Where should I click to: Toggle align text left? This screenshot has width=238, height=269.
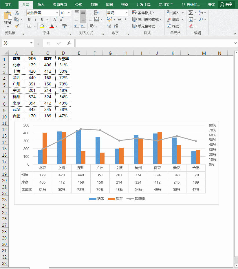coord(77,19)
